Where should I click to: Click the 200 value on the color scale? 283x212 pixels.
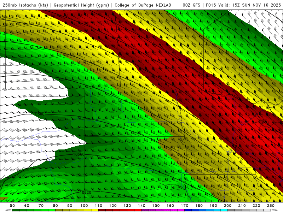(x=227, y=206)
